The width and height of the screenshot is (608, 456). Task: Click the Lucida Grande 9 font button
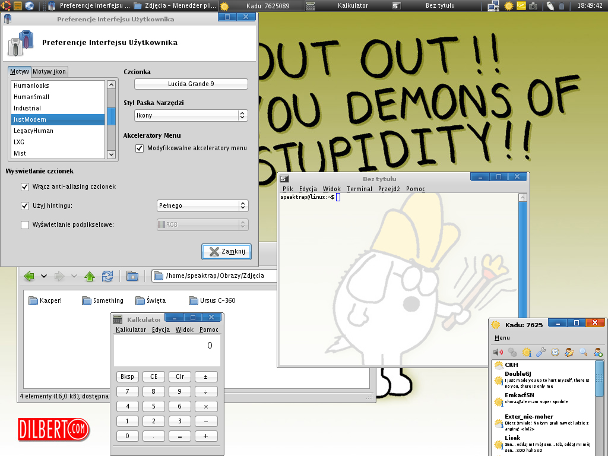point(191,84)
